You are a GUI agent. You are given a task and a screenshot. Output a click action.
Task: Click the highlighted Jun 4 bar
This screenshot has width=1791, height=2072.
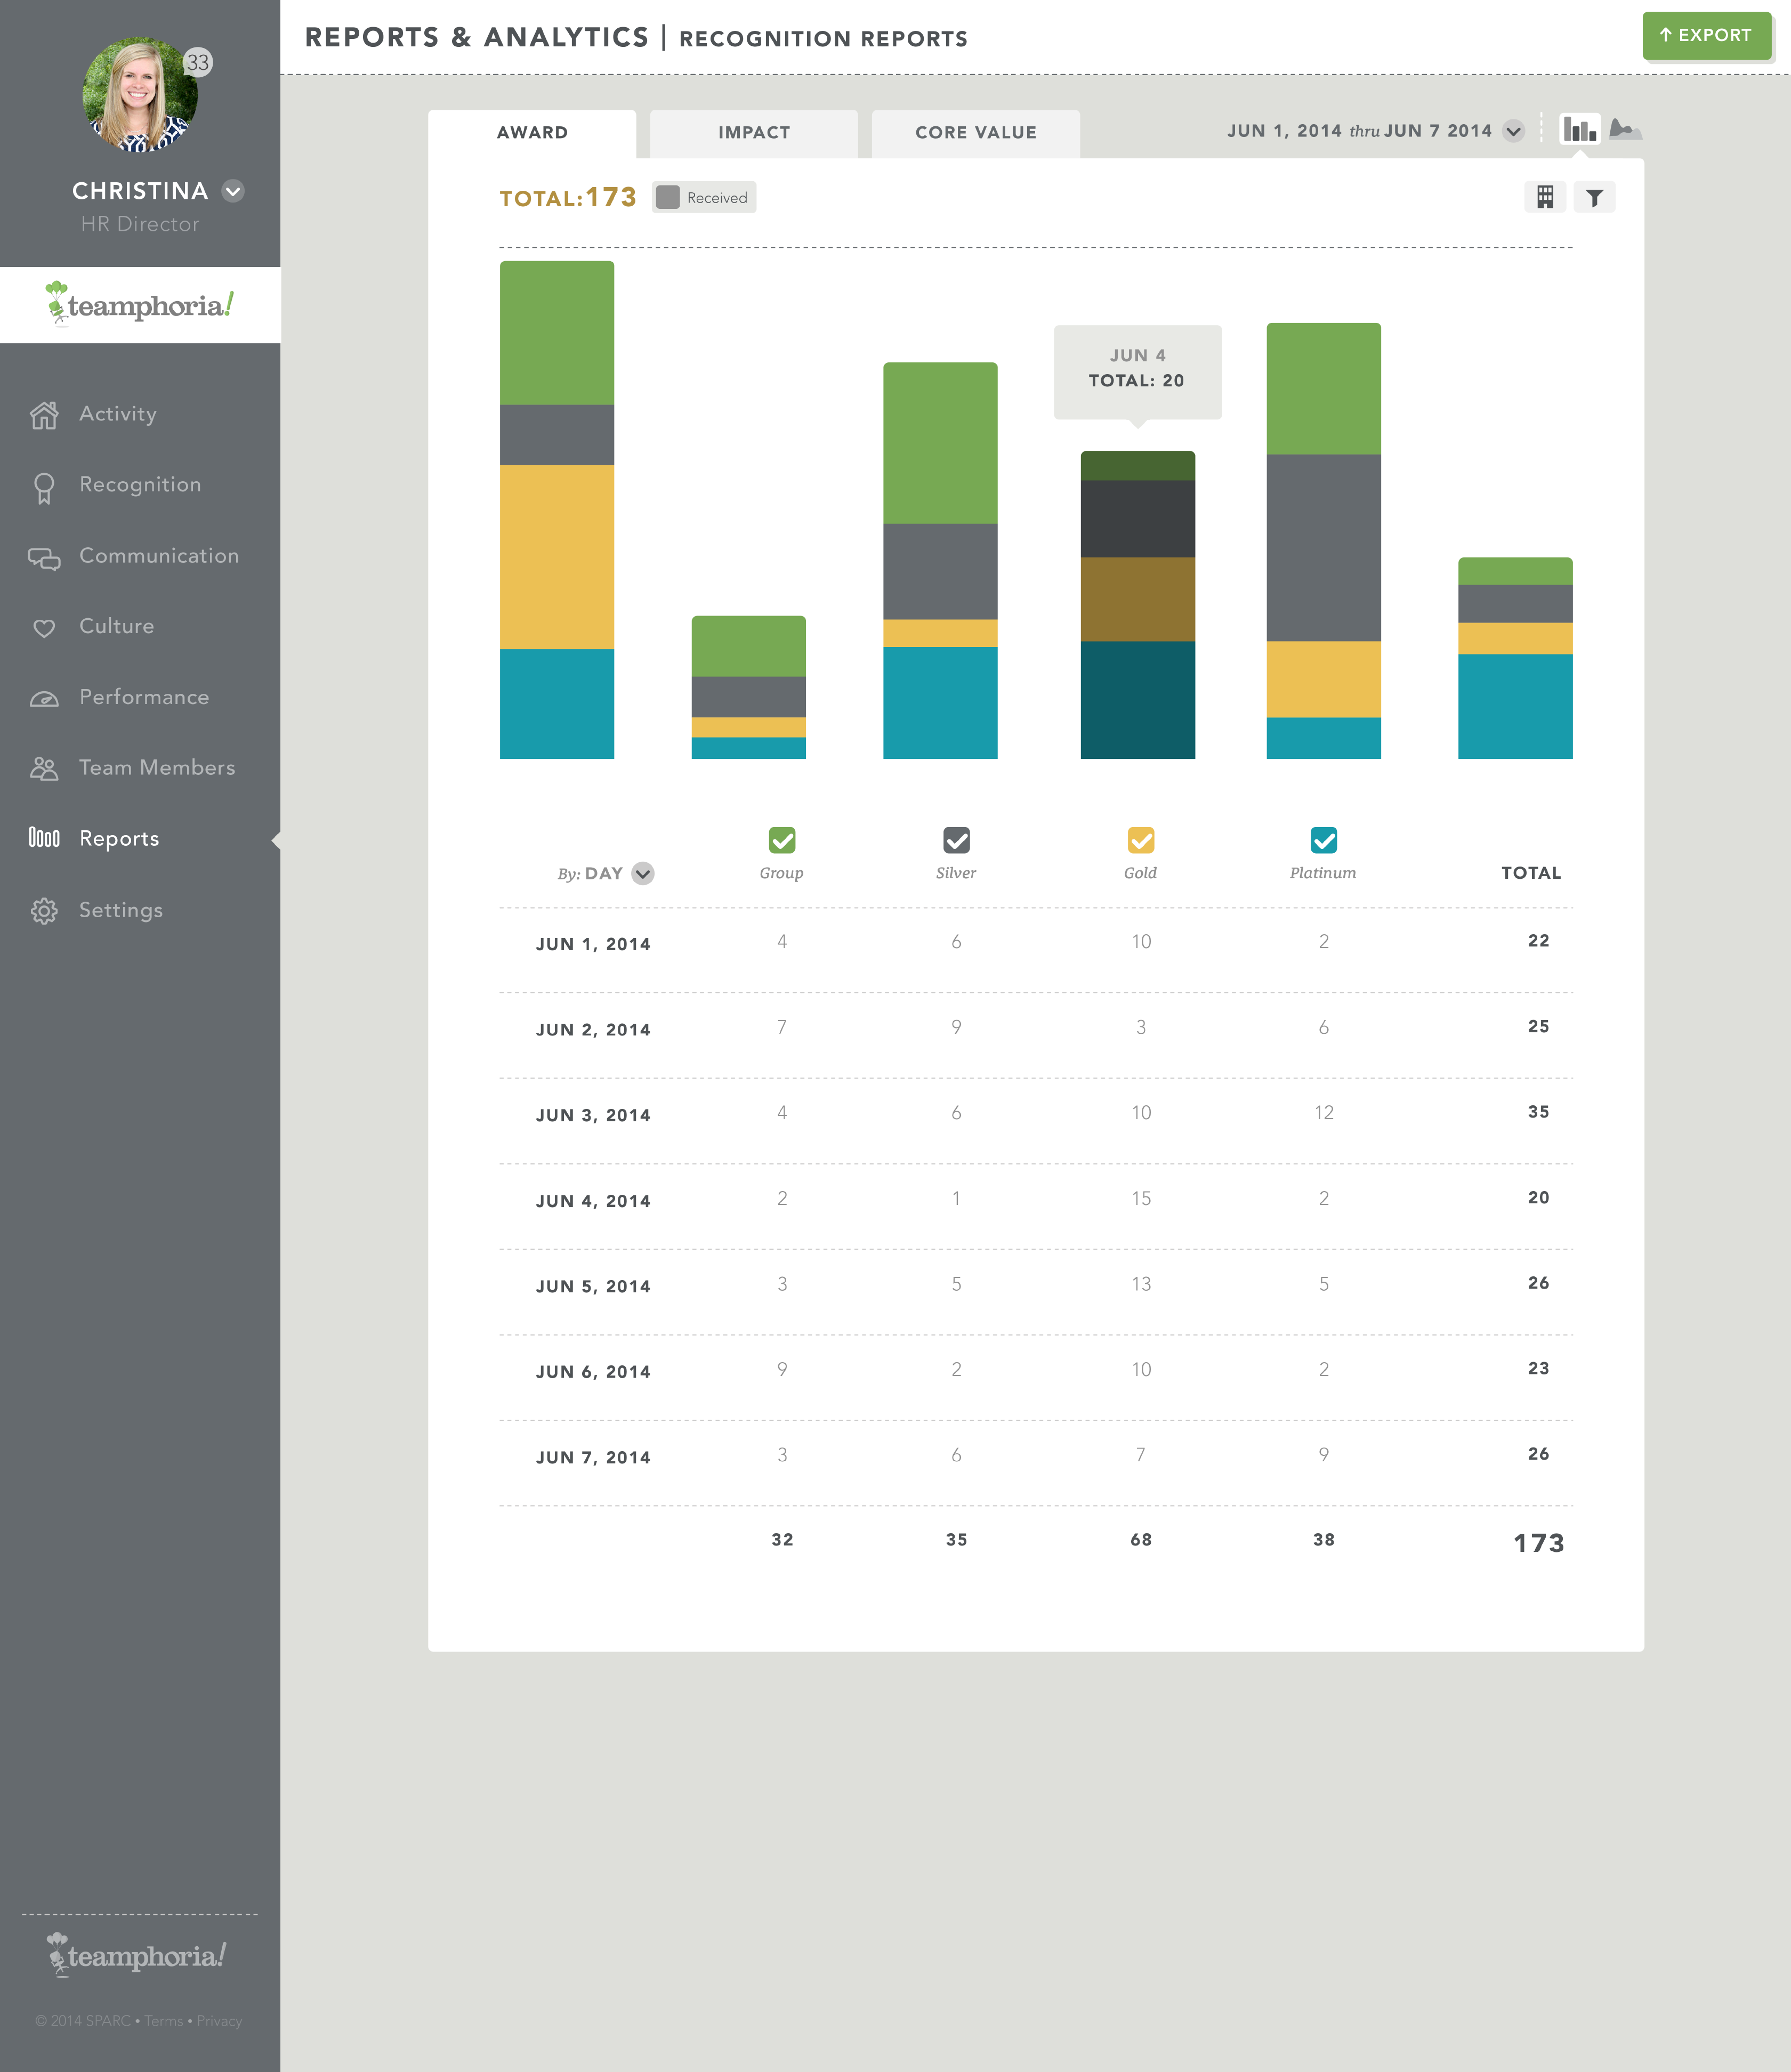[1137, 605]
